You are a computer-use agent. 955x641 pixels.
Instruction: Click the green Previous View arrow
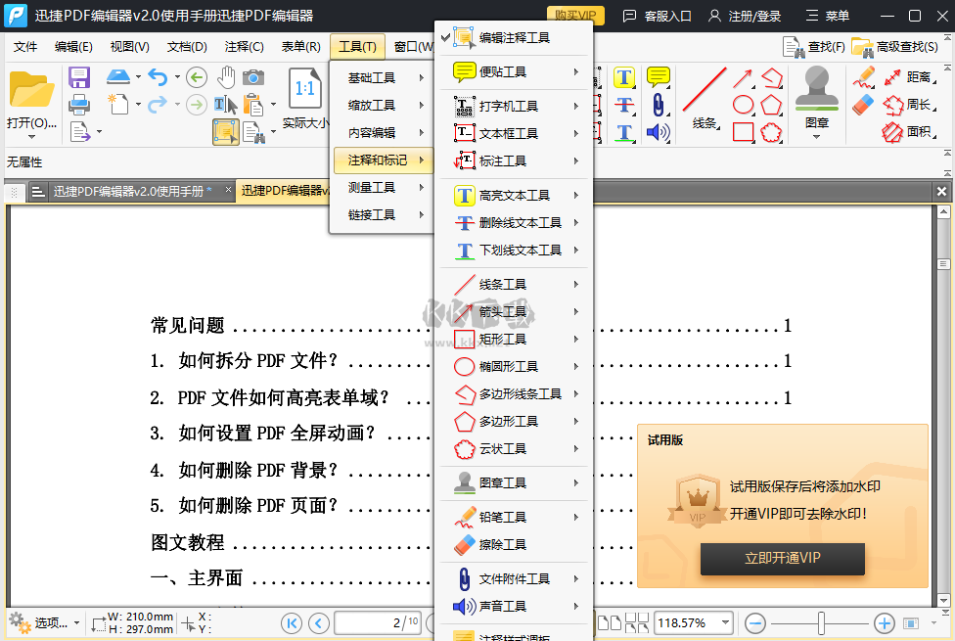click(196, 77)
